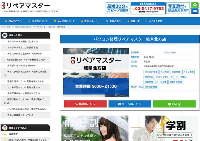Click 定休日 value 不定期
Screen dimensions: 200x141
pos(147,62)
